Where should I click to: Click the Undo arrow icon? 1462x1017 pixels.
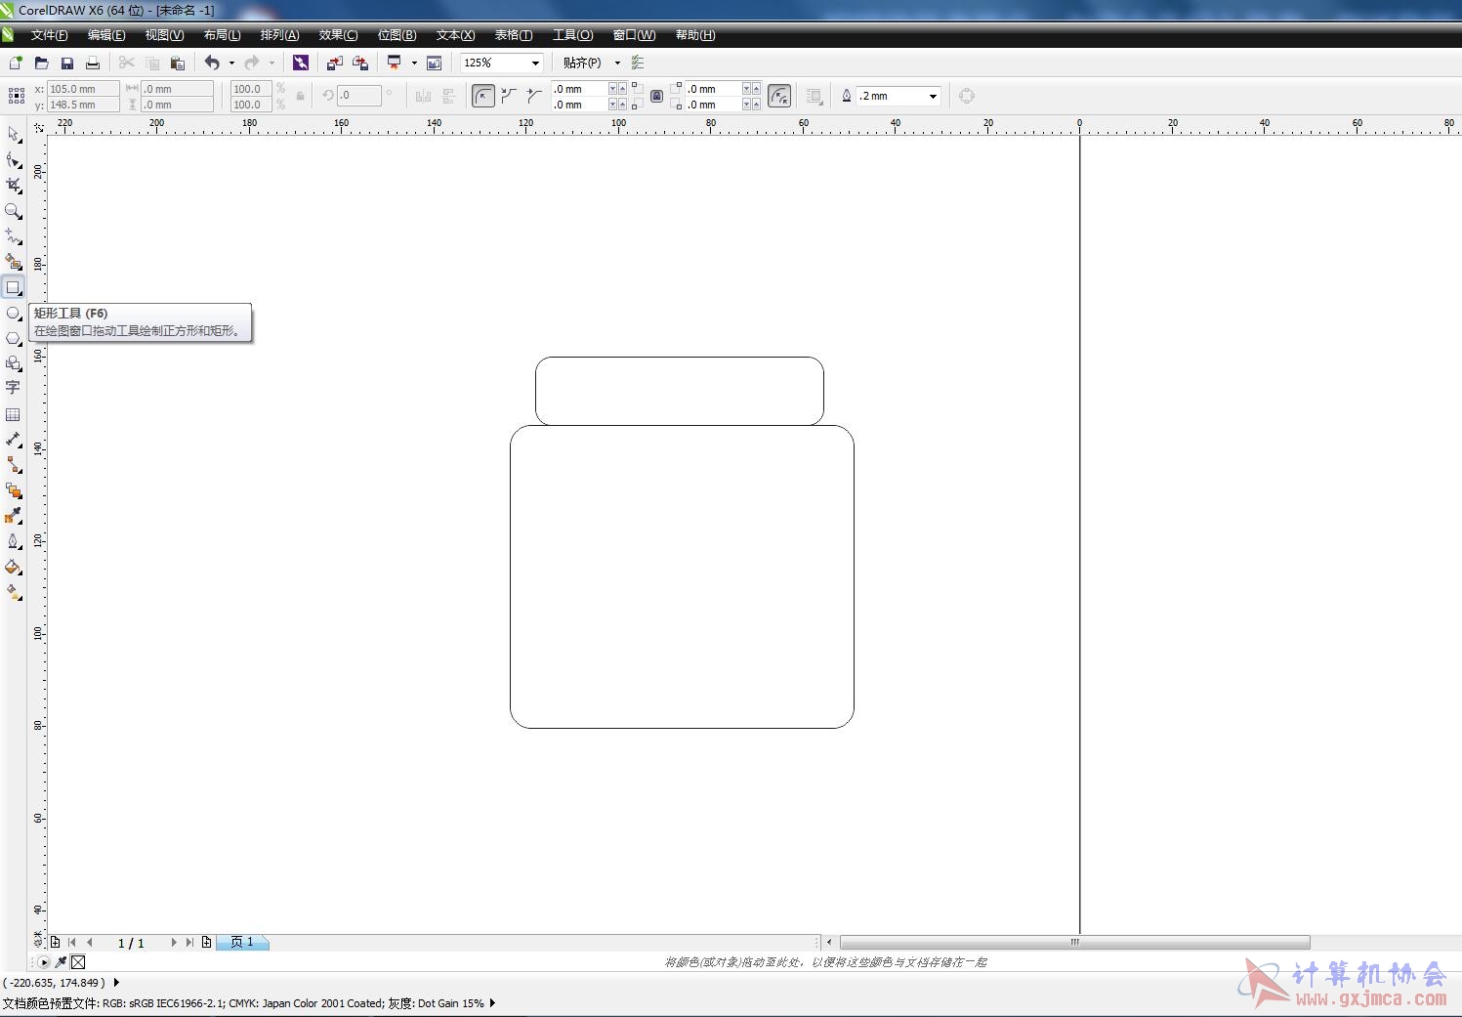(212, 63)
